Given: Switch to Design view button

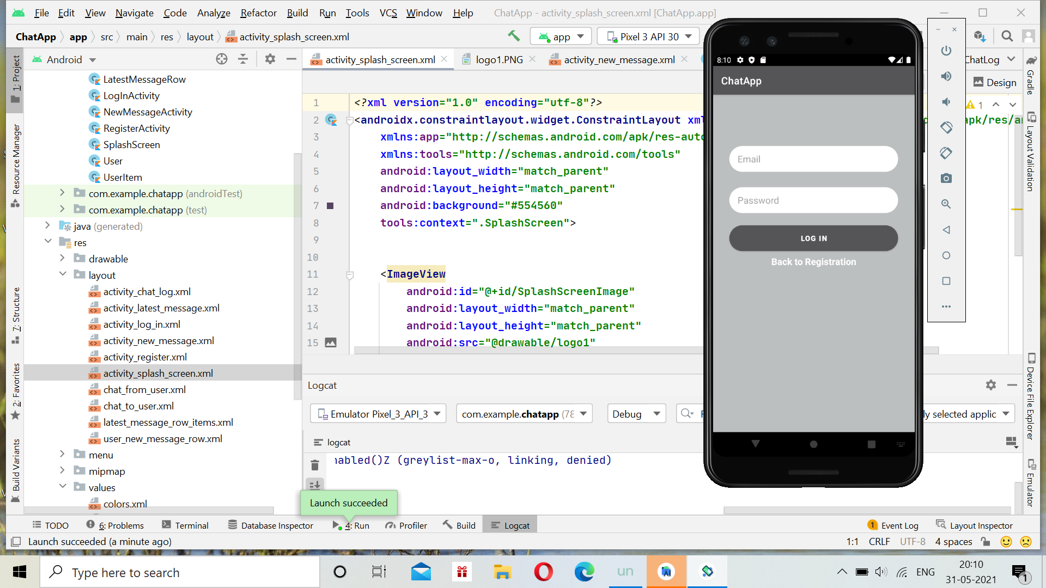Looking at the screenshot, I should click(995, 82).
